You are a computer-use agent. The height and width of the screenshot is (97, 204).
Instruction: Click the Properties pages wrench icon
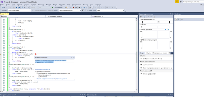(x=182, y=19)
